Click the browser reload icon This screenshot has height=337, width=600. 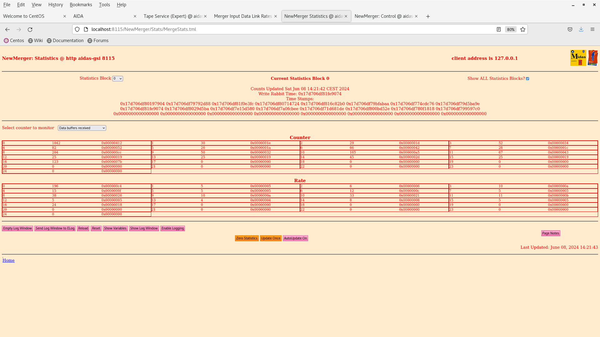(30, 29)
